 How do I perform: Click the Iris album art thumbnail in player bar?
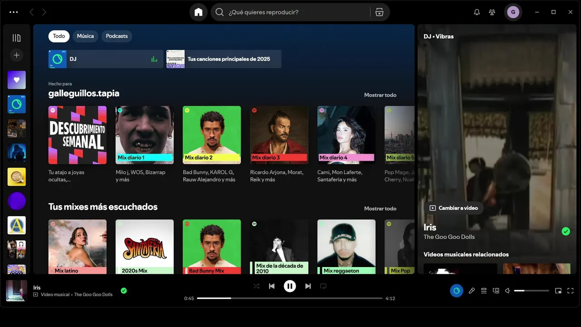16,291
